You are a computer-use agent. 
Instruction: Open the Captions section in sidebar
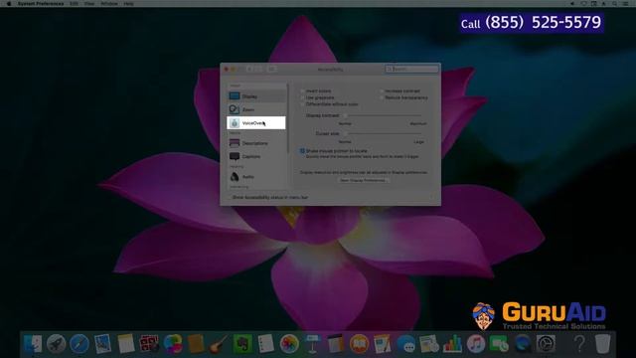pyautogui.click(x=256, y=156)
